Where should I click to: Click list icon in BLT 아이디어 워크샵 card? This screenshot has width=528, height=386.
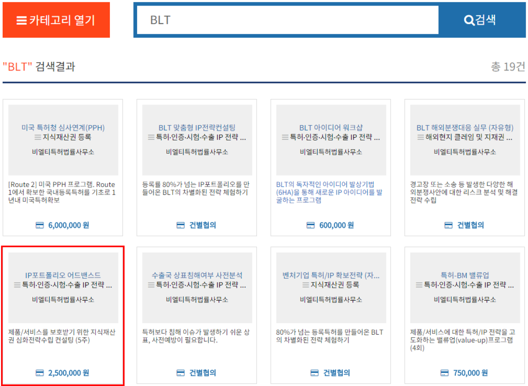point(285,137)
